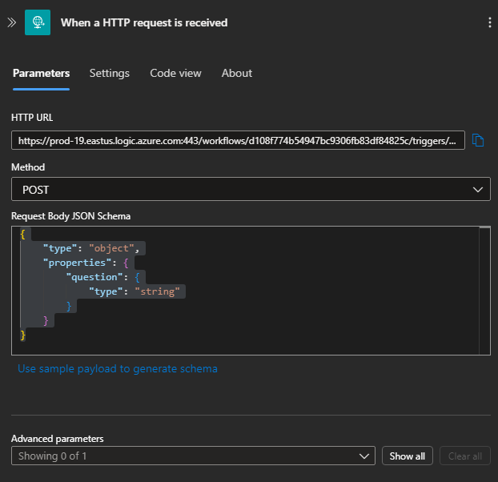Open the About tab
The height and width of the screenshot is (482, 498).
point(237,74)
